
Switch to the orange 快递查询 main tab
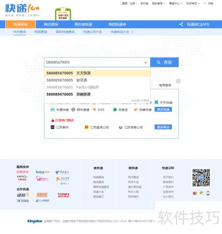coord(20,24)
